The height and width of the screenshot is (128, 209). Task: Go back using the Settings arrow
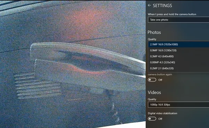click(x=149, y=6)
